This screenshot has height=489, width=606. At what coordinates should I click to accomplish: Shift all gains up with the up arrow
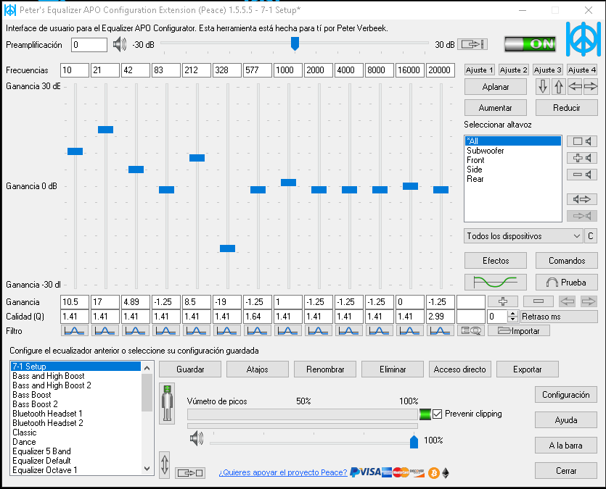click(558, 87)
